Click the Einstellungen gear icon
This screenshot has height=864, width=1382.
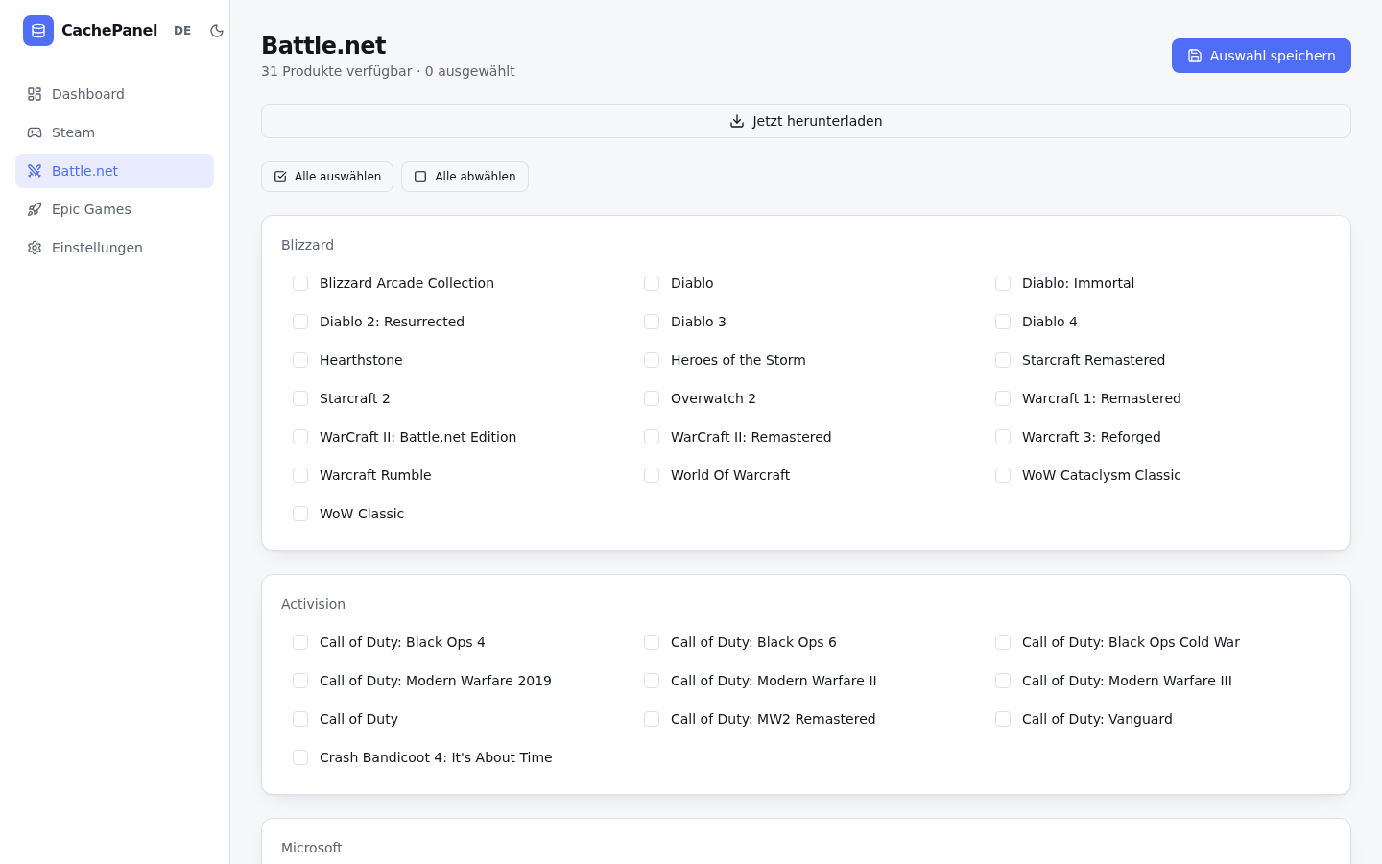[x=35, y=248]
